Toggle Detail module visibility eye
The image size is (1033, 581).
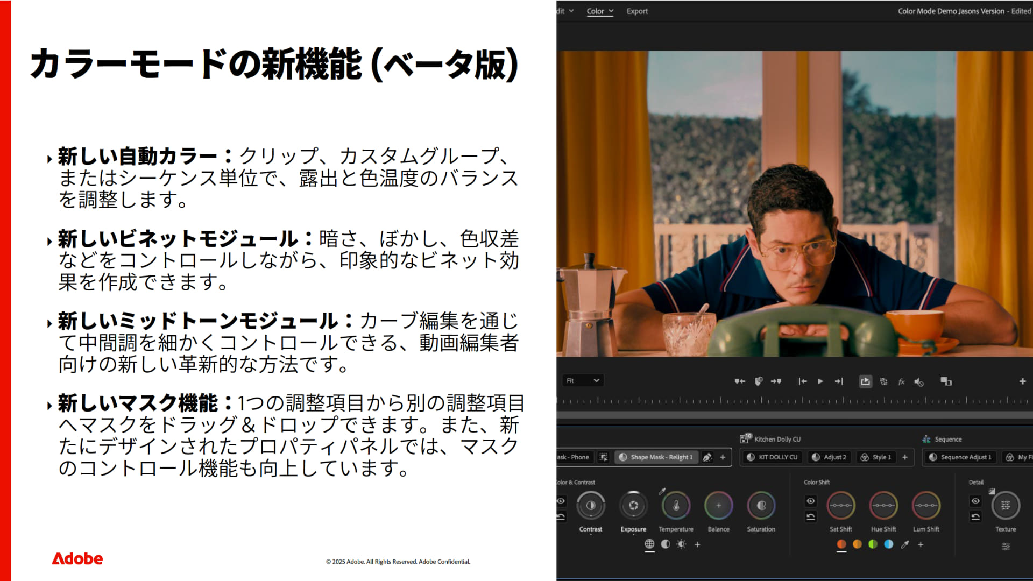tap(975, 501)
